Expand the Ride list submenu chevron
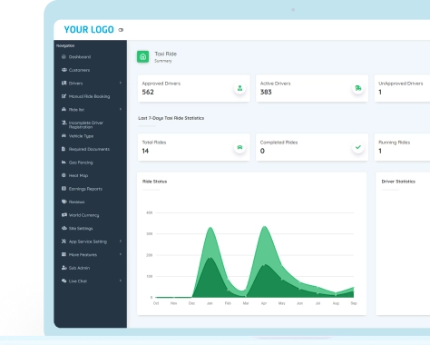 121,109
